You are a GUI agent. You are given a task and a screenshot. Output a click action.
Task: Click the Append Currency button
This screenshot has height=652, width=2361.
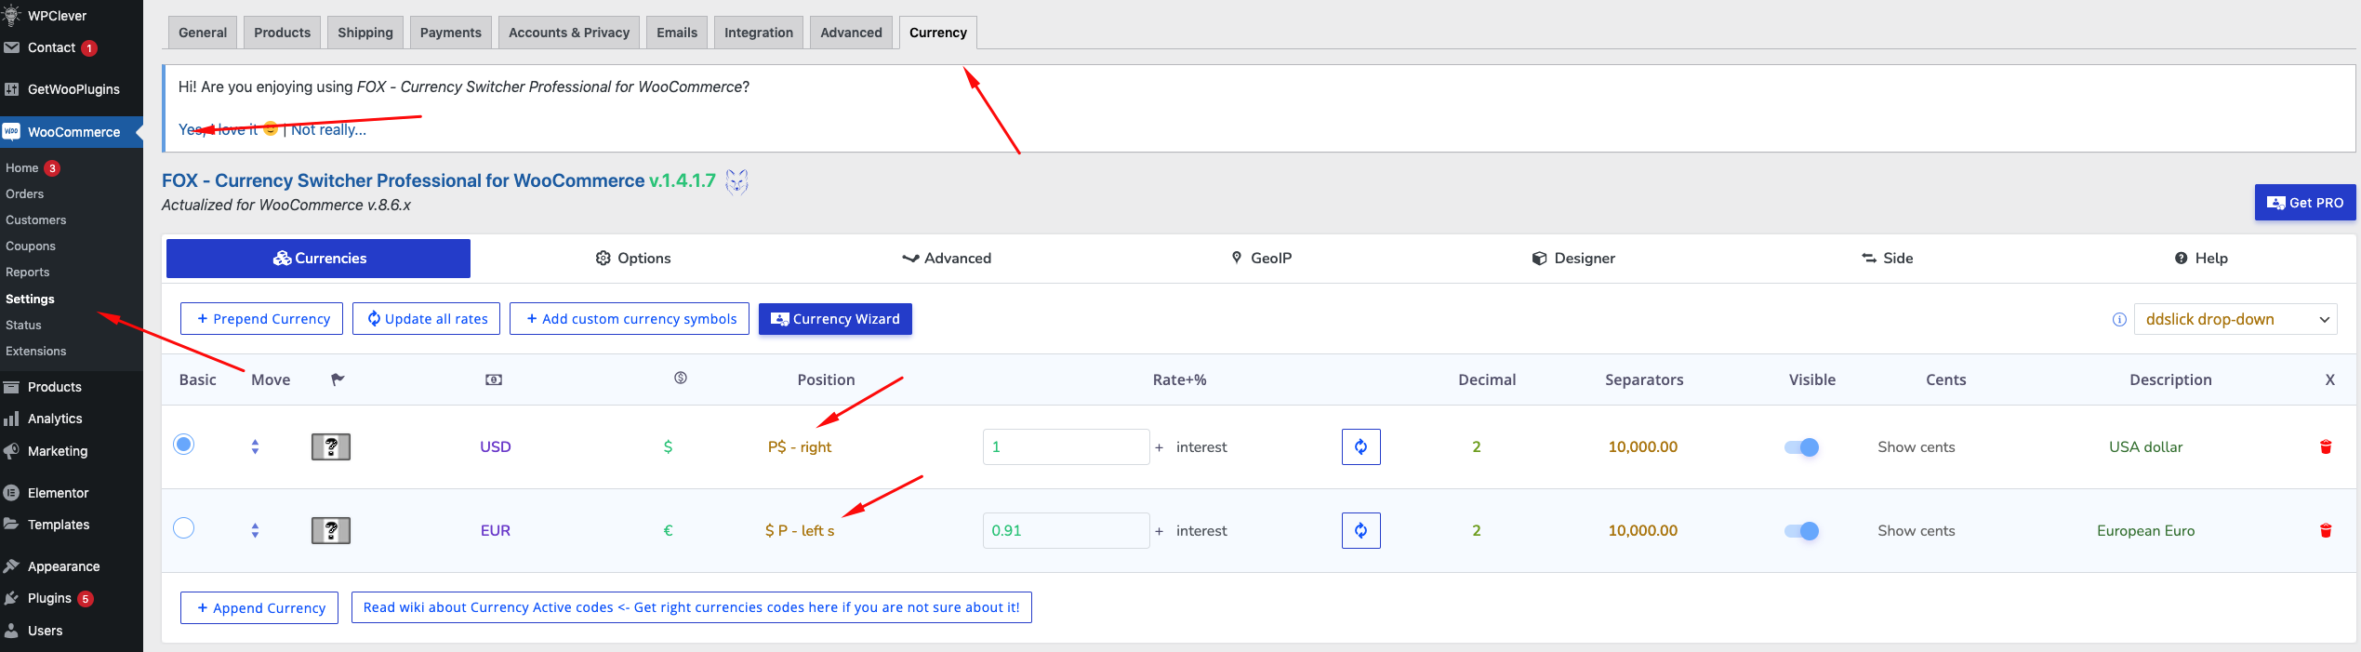[259, 607]
